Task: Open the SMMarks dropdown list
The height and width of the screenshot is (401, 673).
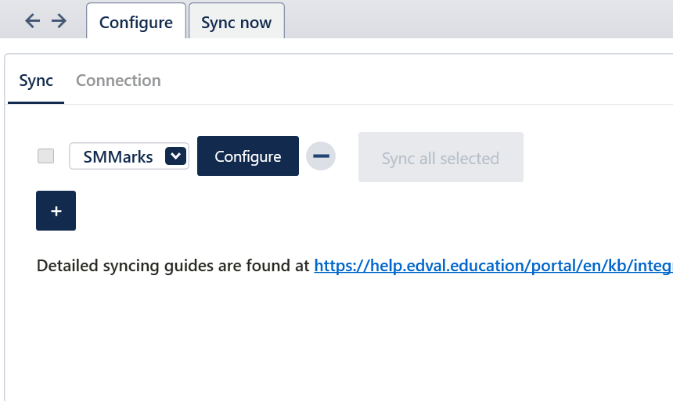Action: (x=129, y=156)
